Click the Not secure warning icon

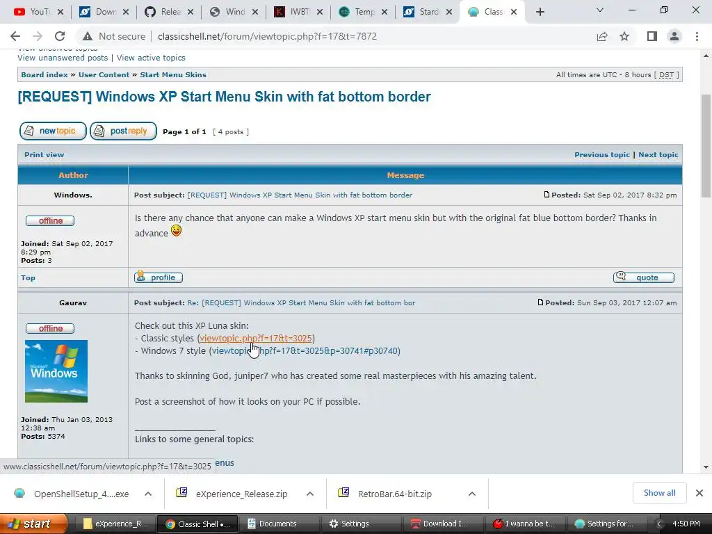tap(87, 36)
